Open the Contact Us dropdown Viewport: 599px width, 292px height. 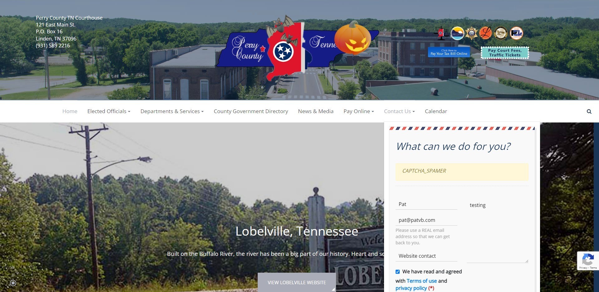pos(399,111)
